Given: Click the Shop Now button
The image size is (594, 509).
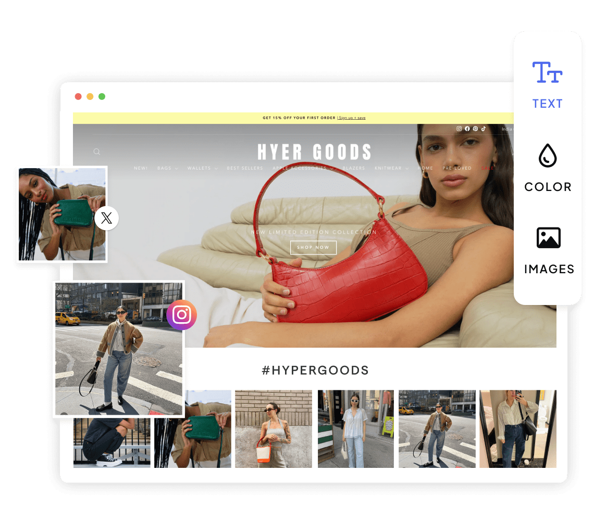Looking at the screenshot, I should (x=313, y=248).
